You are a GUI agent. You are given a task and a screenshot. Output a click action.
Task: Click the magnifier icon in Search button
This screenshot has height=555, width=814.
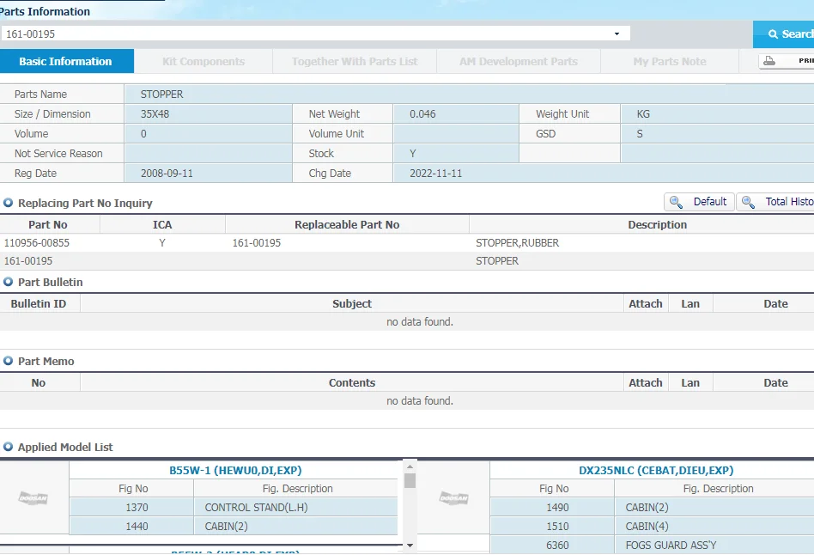(772, 34)
